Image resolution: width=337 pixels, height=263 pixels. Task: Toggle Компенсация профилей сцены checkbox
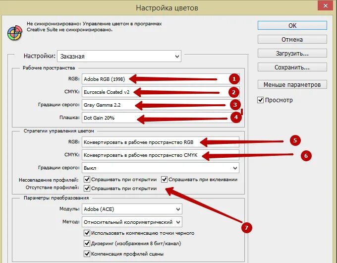[87, 254]
